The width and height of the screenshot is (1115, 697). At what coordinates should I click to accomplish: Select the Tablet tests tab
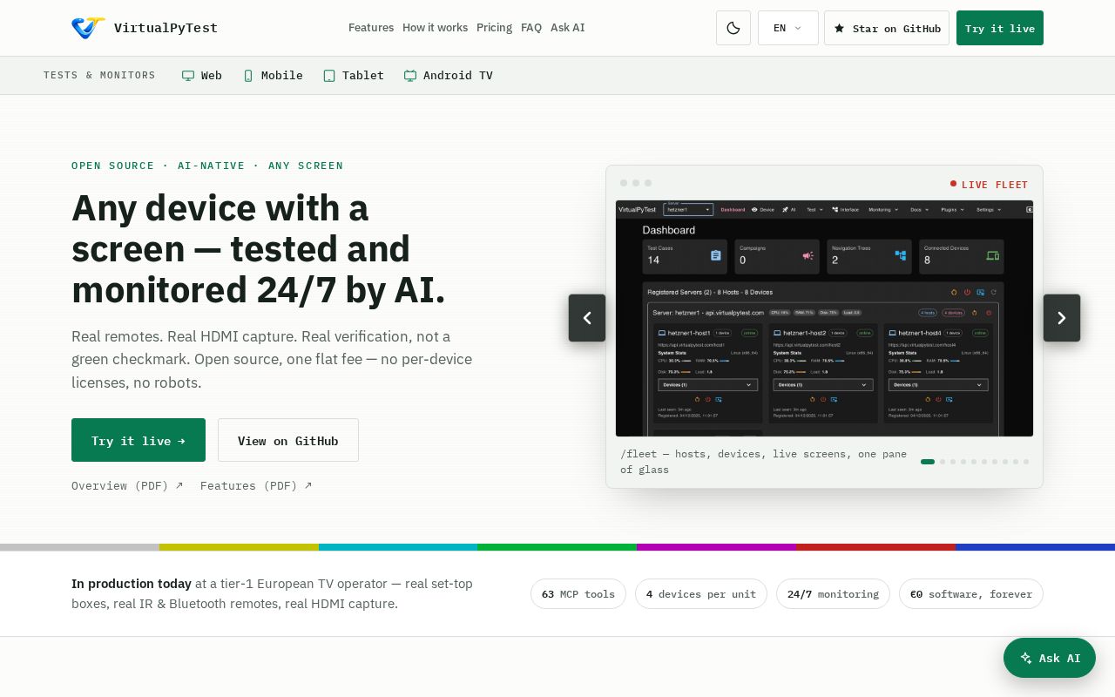(x=354, y=76)
